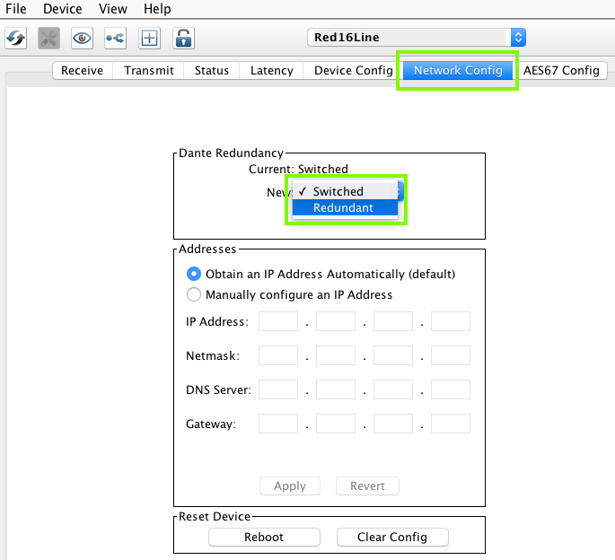Viewport: 615px width, 560px height.
Task: Click first IP Address octet field
Action: [x=277, y=322]
